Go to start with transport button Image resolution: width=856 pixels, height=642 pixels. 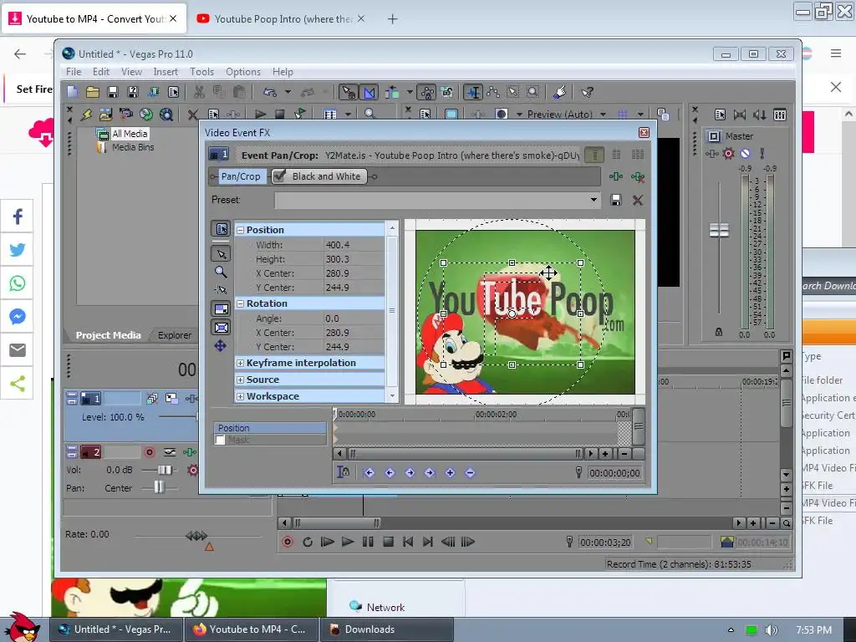(x=408, y=542)
